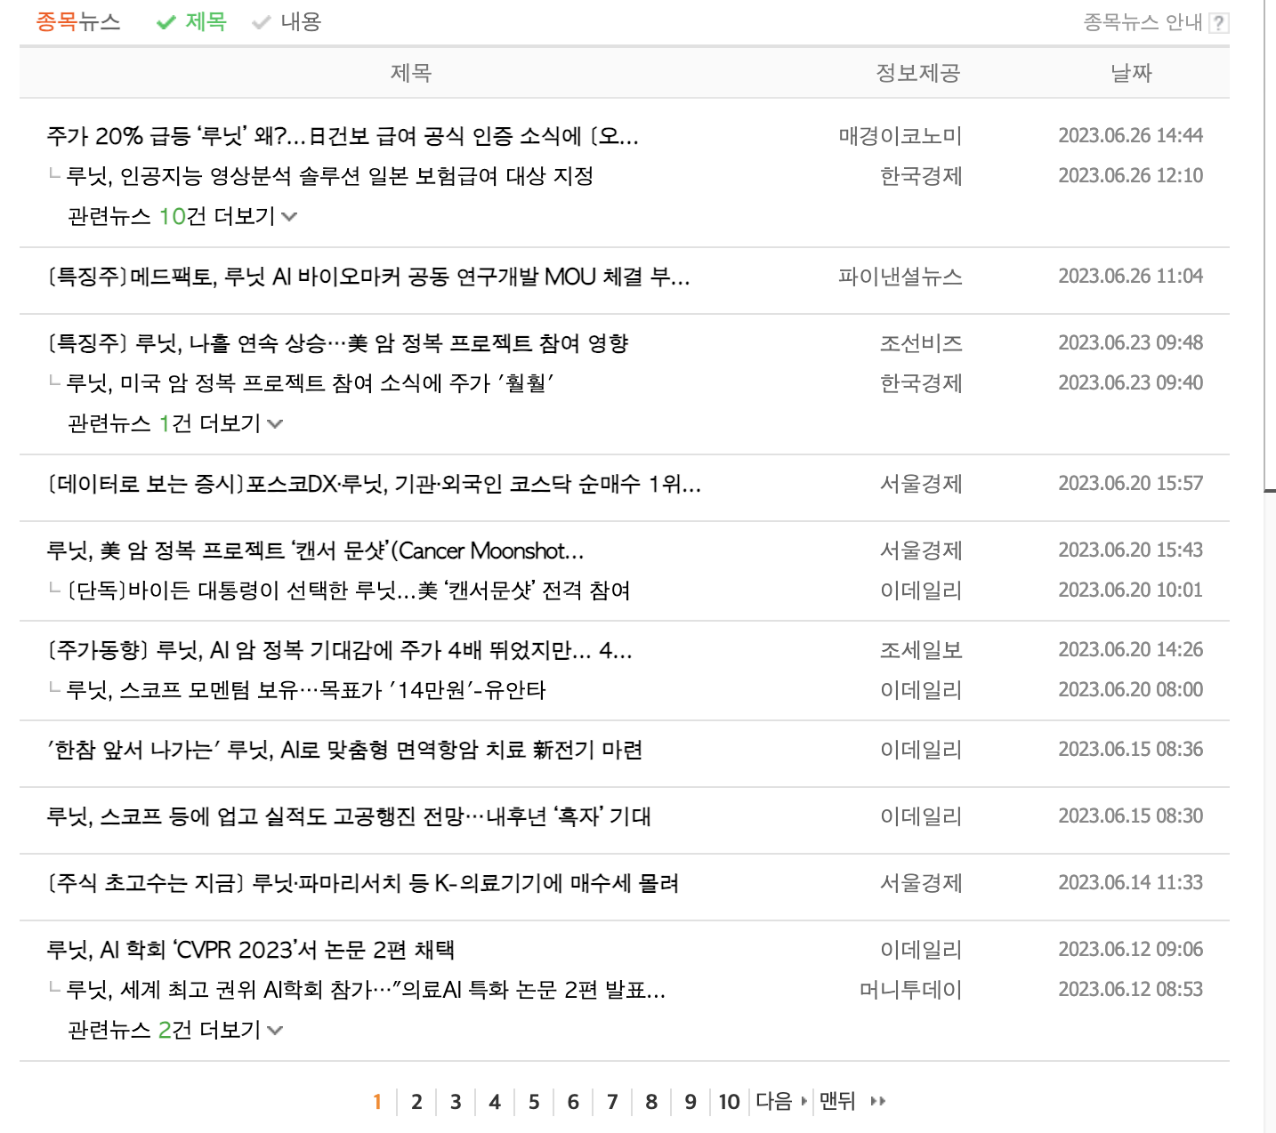Click date 2023.06.26 11:04

[1130, 276]
